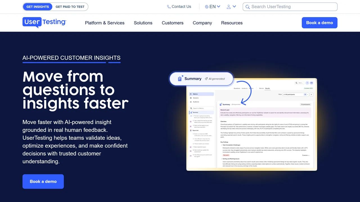
Task: Click the heading 'Move from questions to insights faster'
Action: 75,90
